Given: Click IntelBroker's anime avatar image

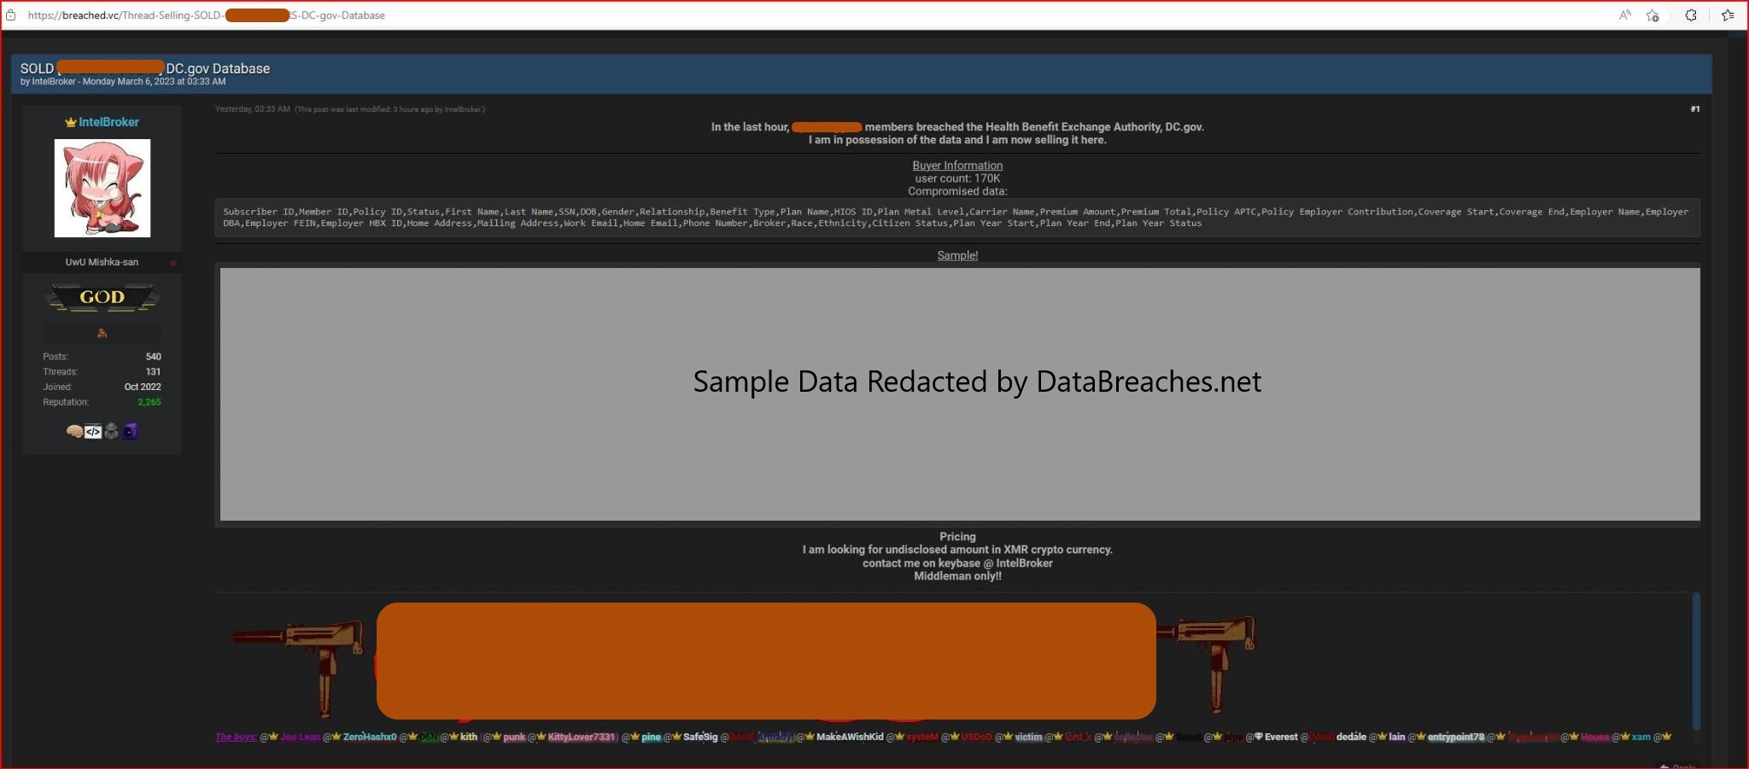Looking at the screenshot, I should click(102, 189).
